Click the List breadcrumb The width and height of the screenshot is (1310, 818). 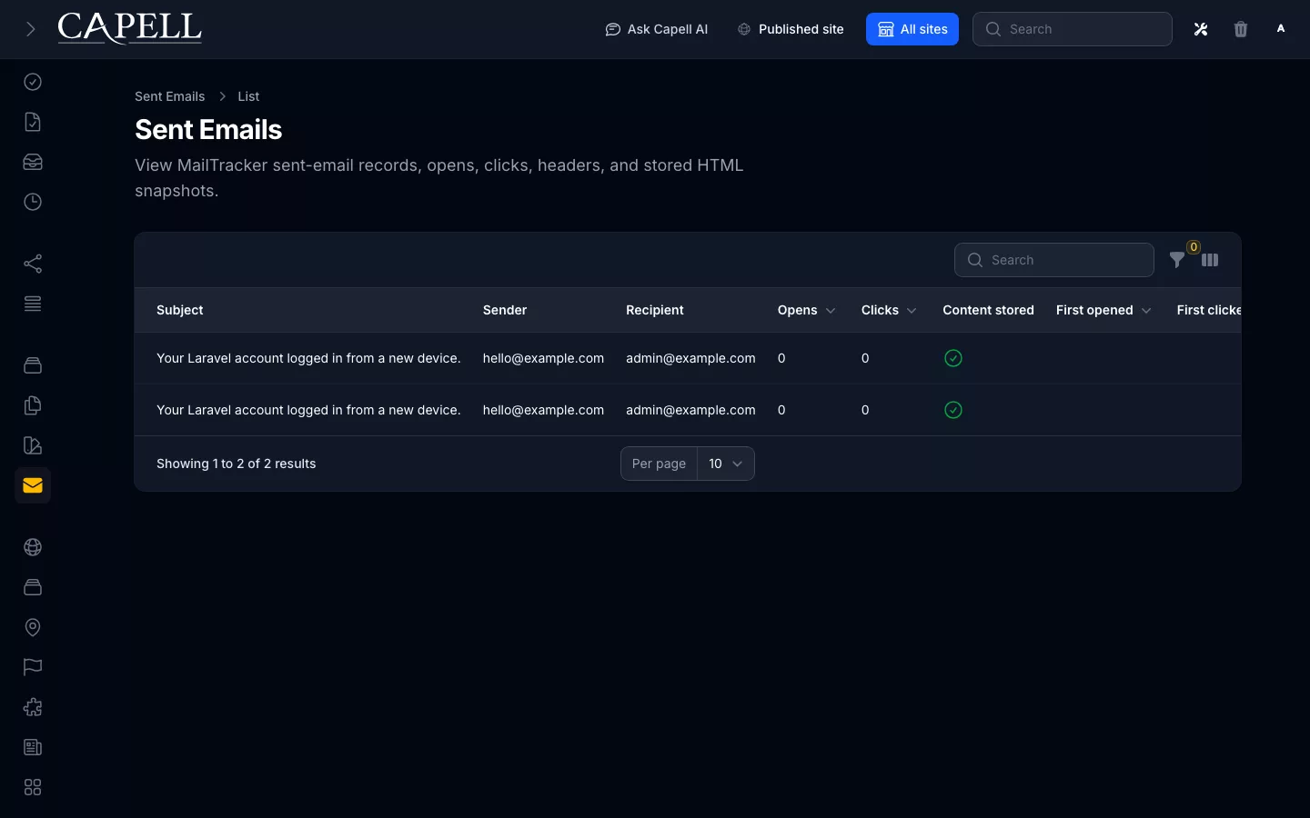tap(248, 96)
